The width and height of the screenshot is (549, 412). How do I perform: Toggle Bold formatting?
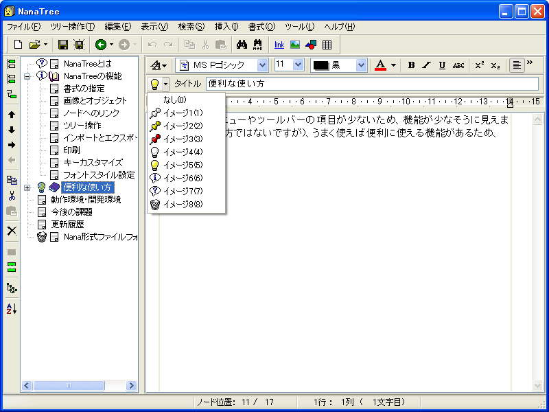(x=411, y=65)
